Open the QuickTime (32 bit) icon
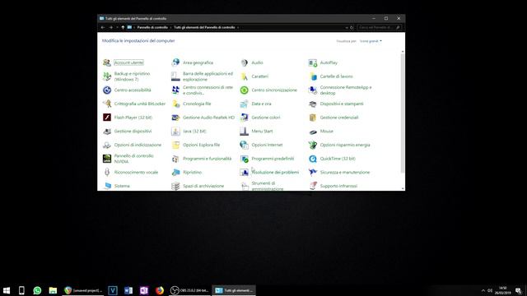The image size is (527, 296). tap(313, 159)
